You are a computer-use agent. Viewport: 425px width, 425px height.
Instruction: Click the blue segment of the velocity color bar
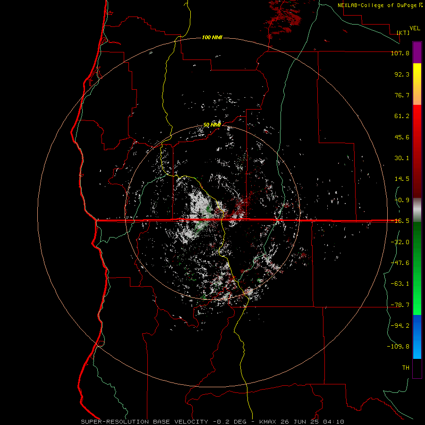point(417,337)
